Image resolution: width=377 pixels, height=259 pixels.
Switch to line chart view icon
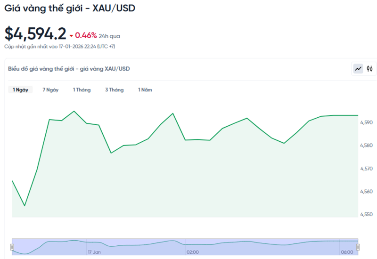click(359, 69)
